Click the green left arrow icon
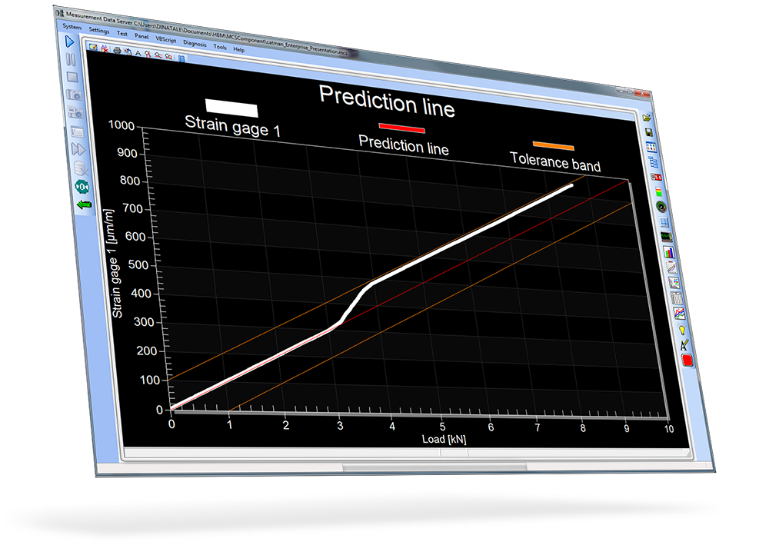Image resolution: width=769 pixels, height=545 pixels. click(83, 204)
